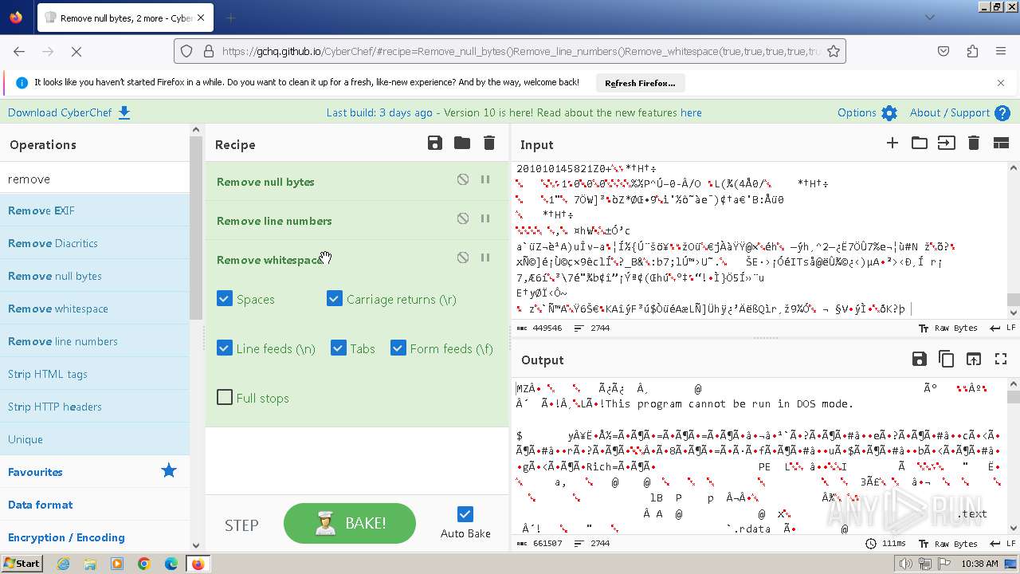Disable the Remove whitespace operation
The height and width of the screenshot is (574, 1020).
(463, 258)
